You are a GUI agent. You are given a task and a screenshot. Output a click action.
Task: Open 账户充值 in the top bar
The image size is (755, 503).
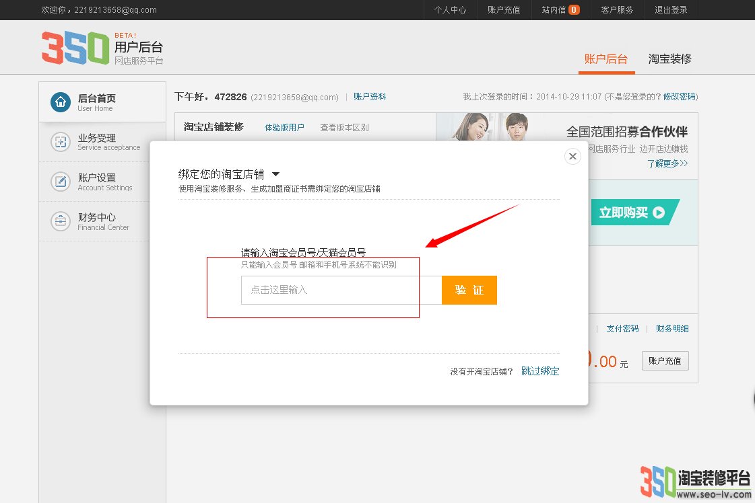(504, 9)
